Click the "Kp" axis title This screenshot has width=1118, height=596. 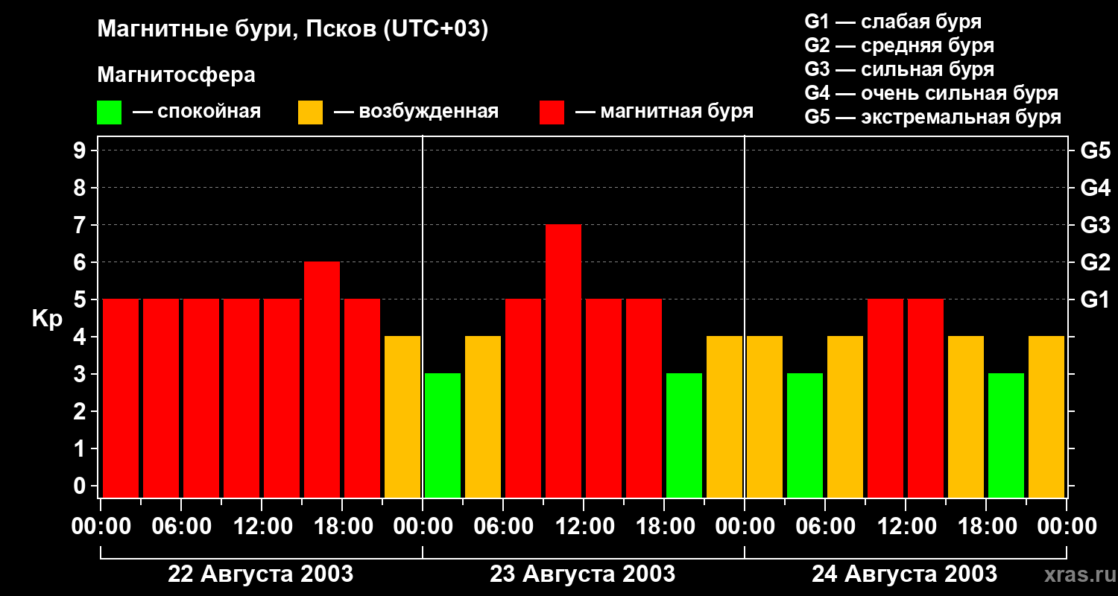tap(46, 319)
